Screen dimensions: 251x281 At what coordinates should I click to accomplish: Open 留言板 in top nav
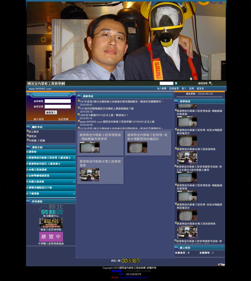click(200, 88)
